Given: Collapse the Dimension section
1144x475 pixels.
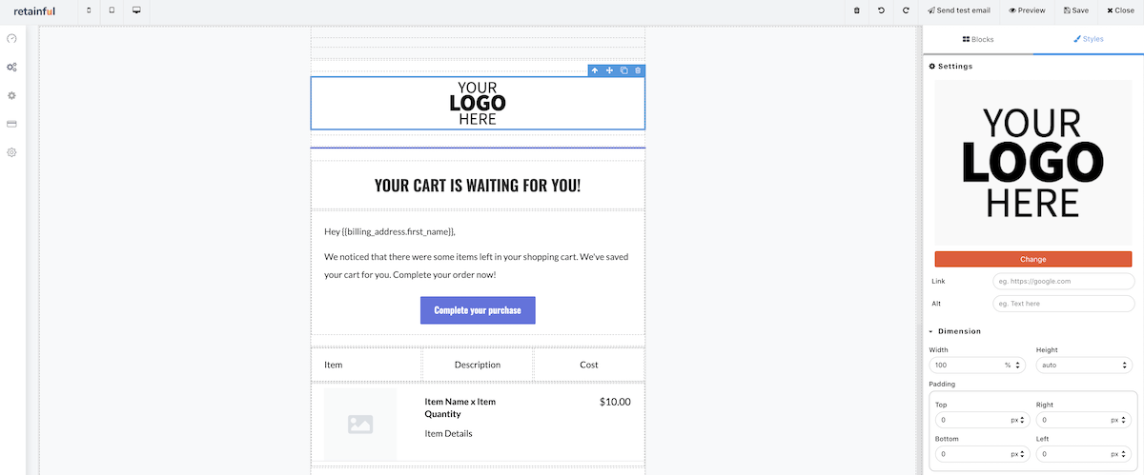Looking at the screenshot, I should pyautogui.click(x=955, y=331).
